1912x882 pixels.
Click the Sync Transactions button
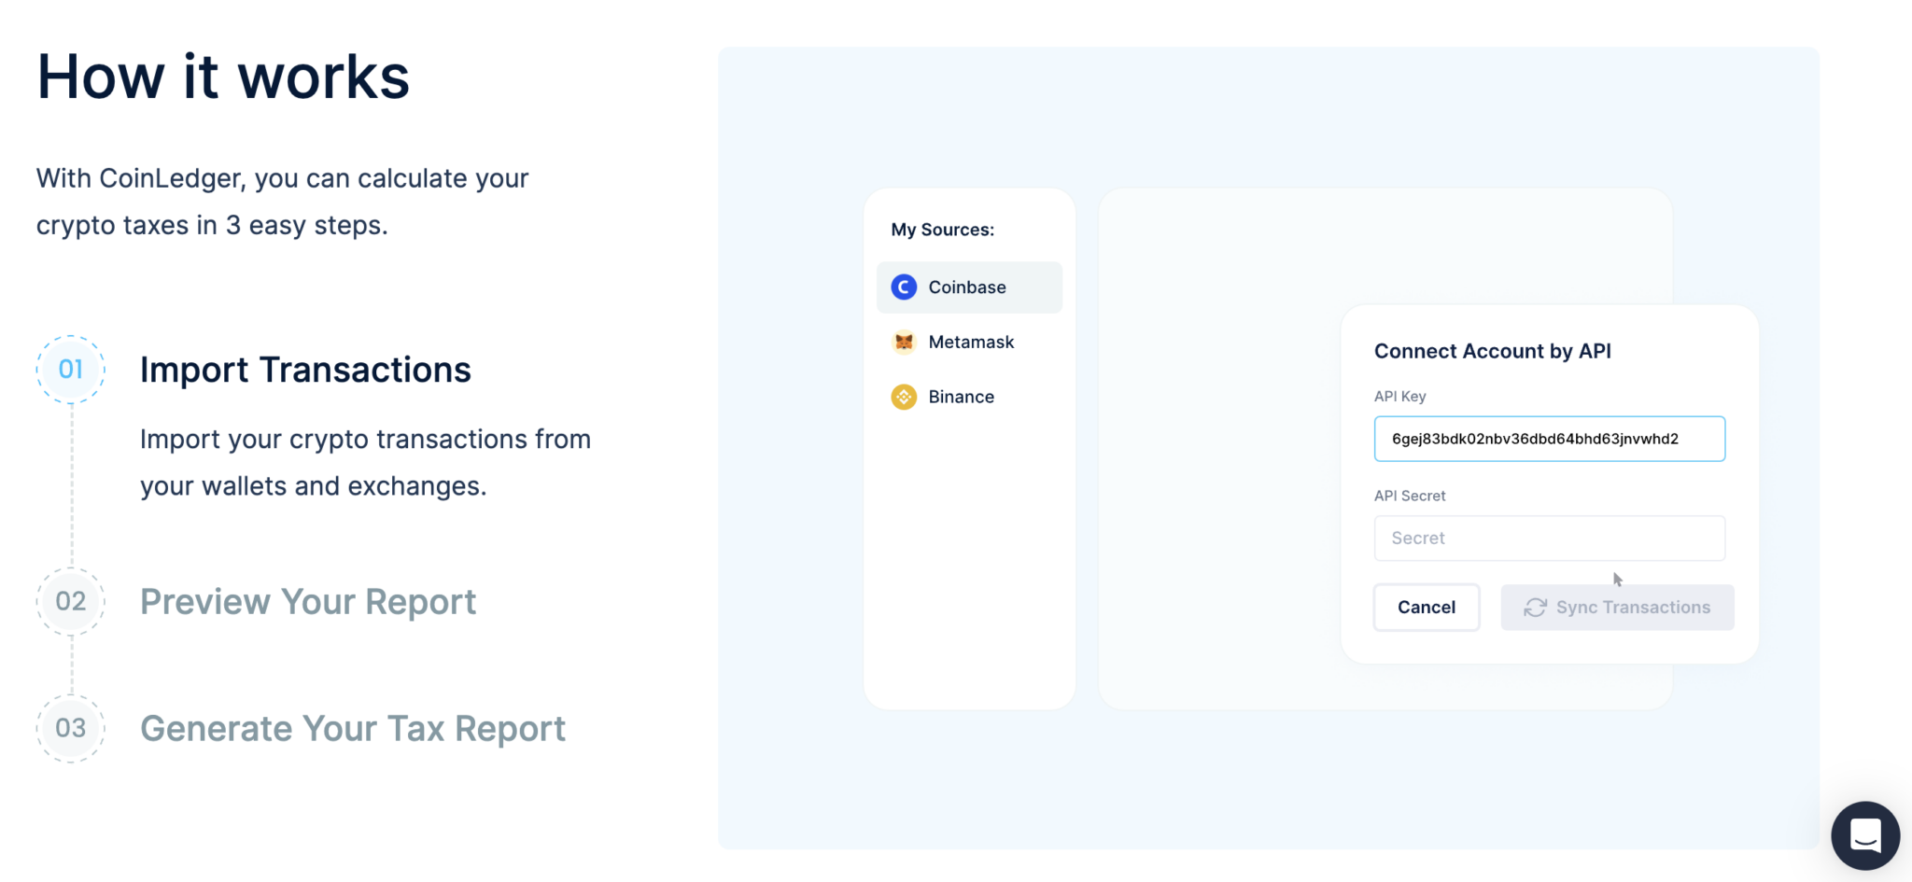click(x=1617, y=607)
